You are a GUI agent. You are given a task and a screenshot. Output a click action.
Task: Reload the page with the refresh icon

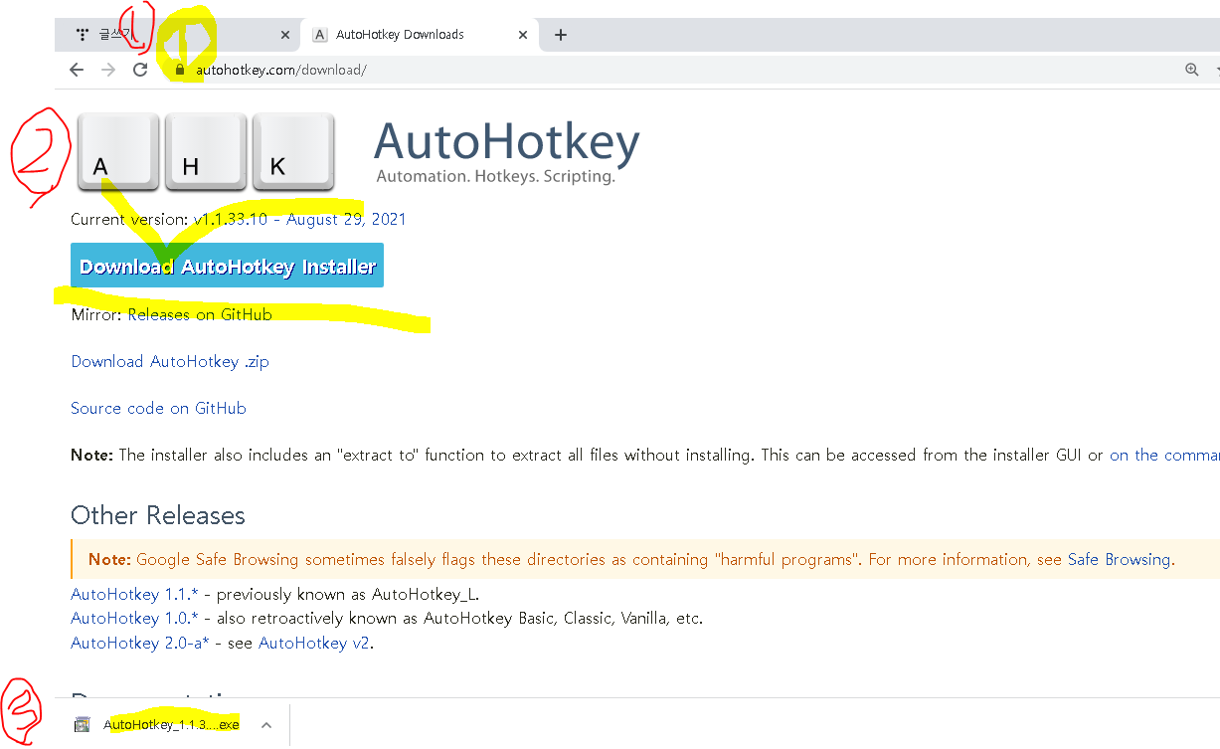point(140,70)
